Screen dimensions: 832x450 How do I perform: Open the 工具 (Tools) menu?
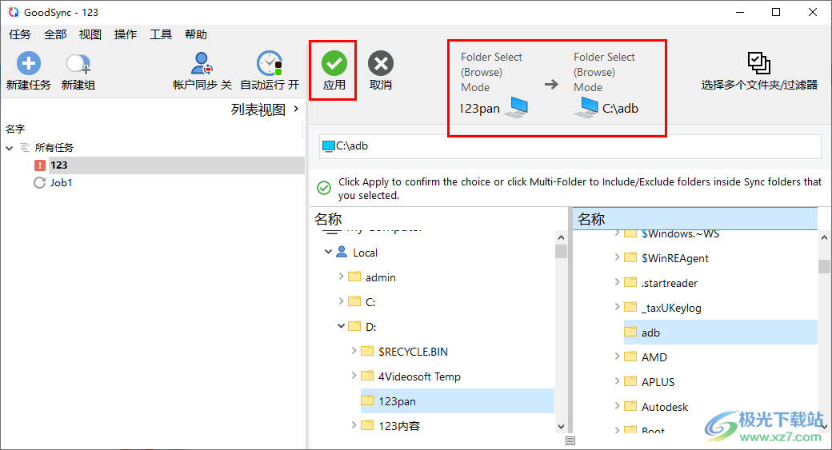[x=161, y=34]
